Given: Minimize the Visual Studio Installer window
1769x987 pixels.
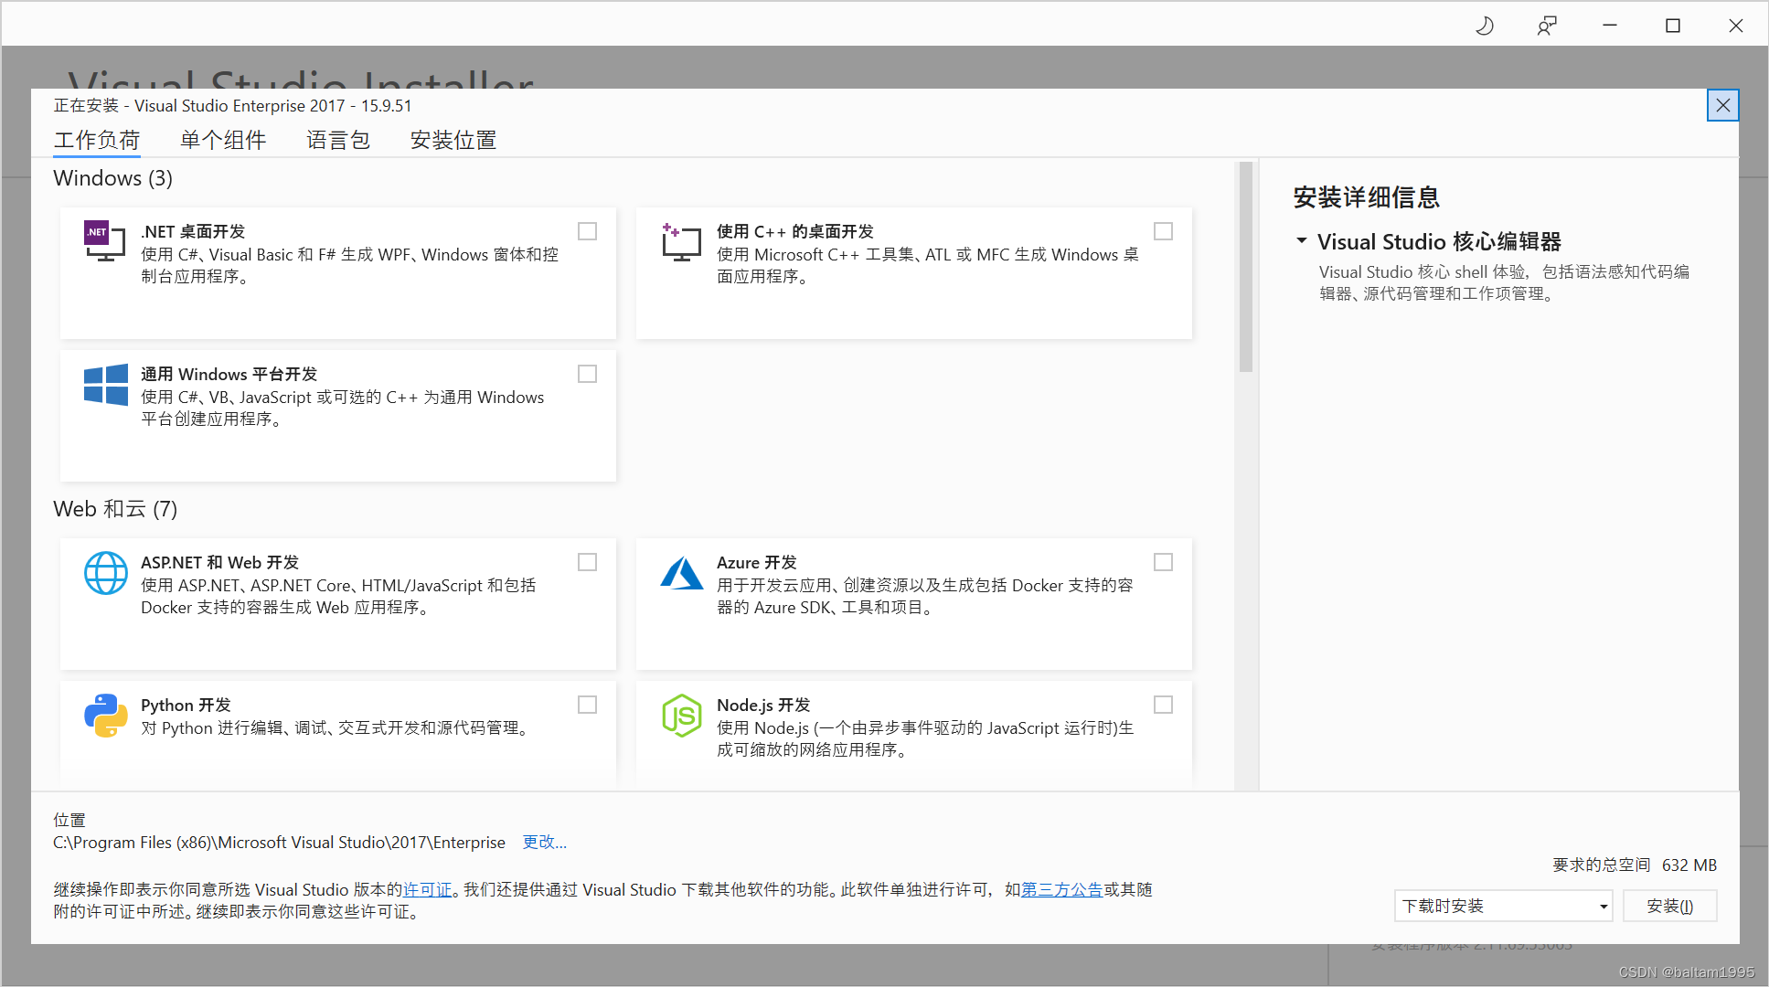Looking at the screenshot, I should [x=1610, y=26].
